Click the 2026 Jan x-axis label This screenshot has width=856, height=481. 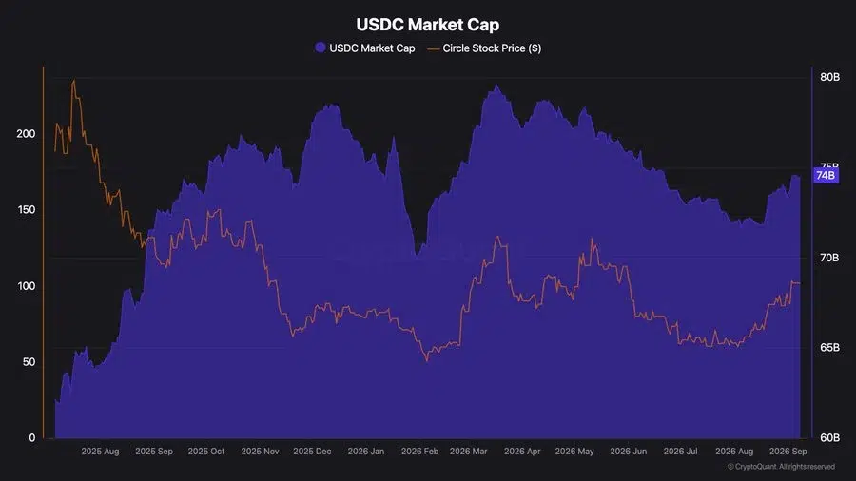pos(366,451)
